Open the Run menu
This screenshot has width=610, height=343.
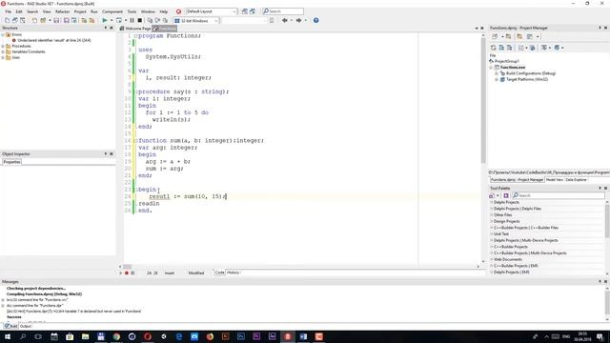(94, 11)
